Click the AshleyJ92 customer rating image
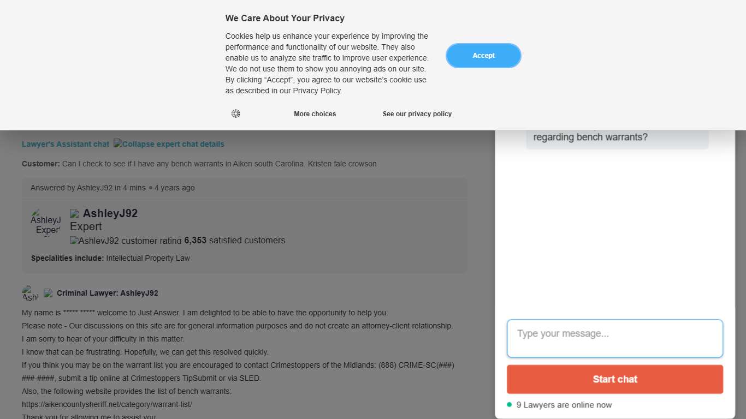The height and width of the screenshot is (419, 746). click(126, 241)
